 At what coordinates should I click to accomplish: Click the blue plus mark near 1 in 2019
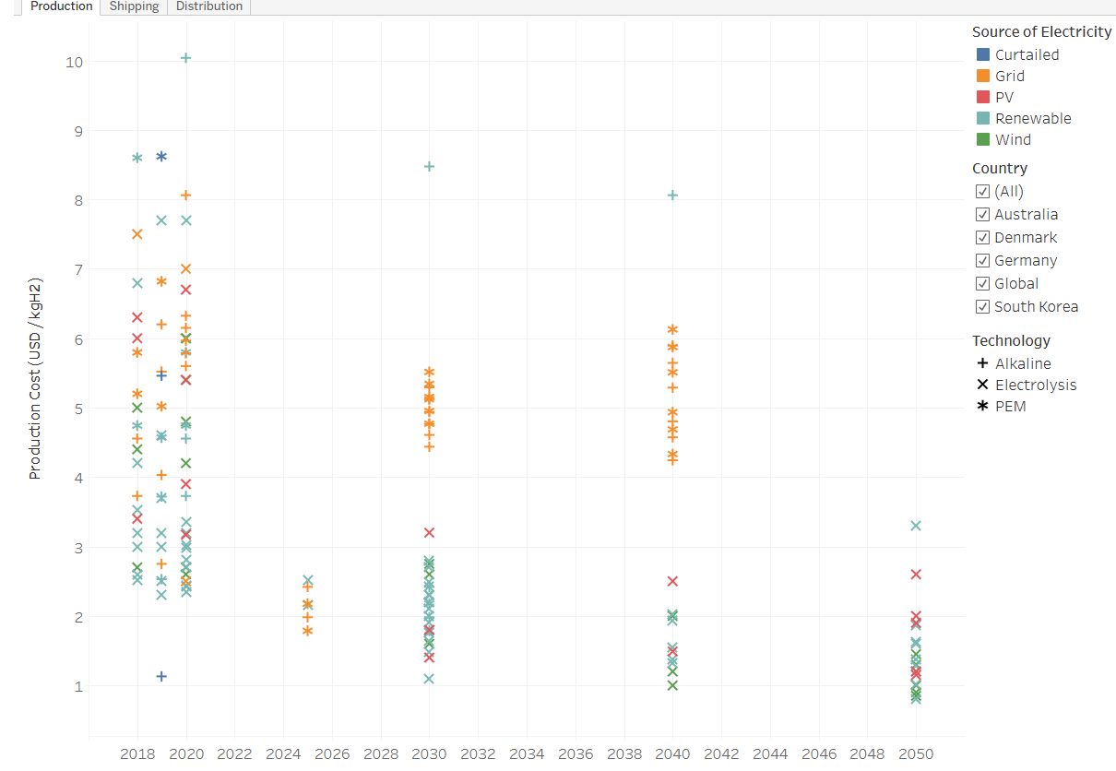point(161,676)
